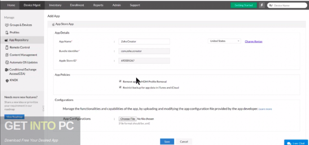Click the Device Name search box
The width and height of the screenshot is (309, 145).
(x=287, y=6)
